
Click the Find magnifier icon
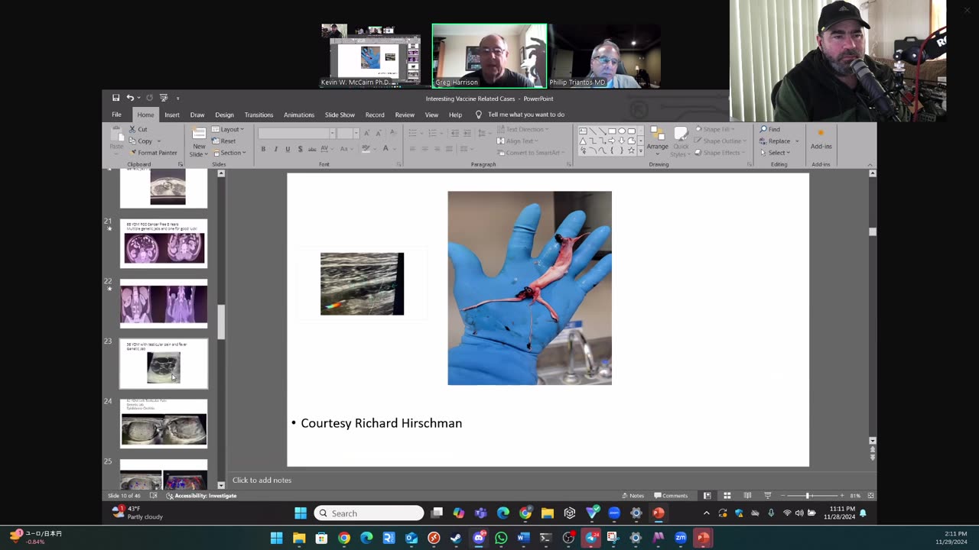(763, 129)
